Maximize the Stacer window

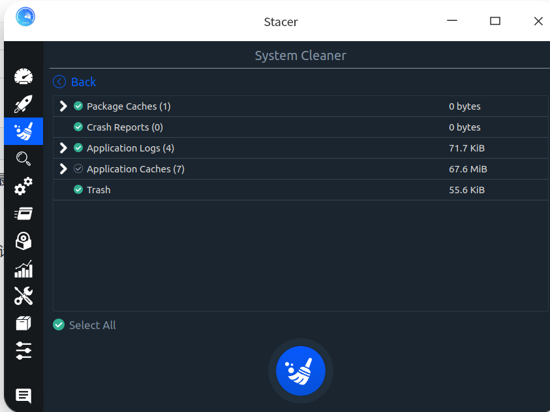[495, 21]
